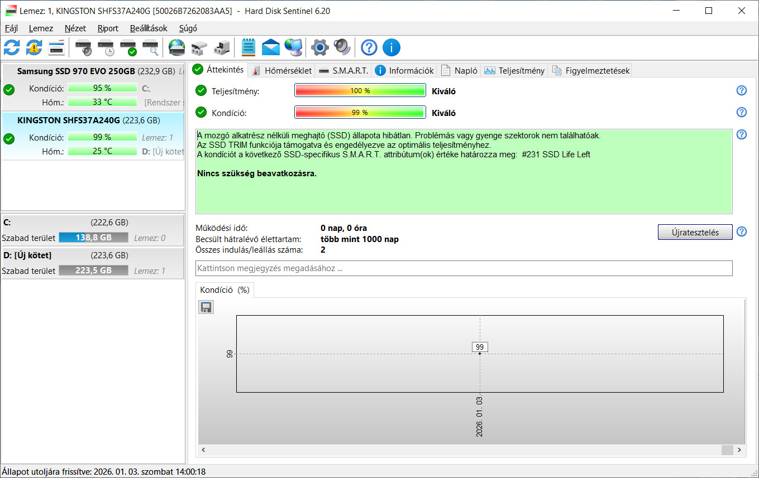Screen dimensions: 759x478
Task: Open help next to Kondíció bar
Action: (x=742, y=112)
